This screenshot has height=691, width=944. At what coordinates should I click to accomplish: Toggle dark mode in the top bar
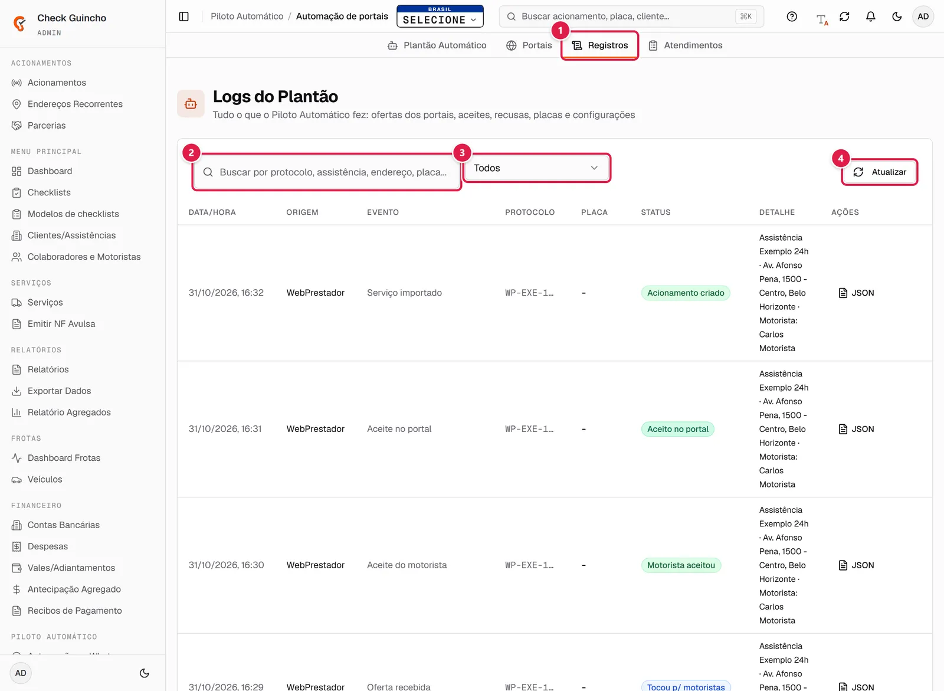tap(897, 17)
